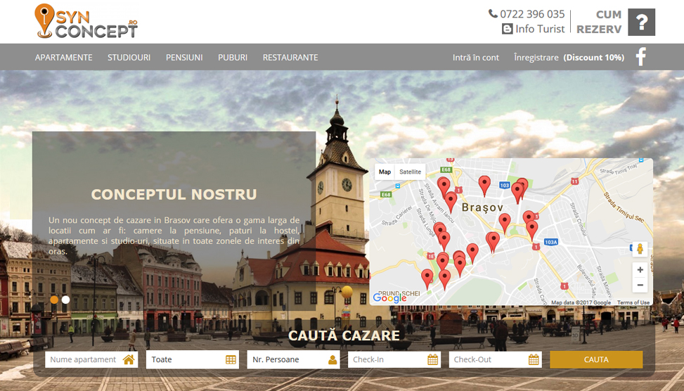Click the Brașov label on the map
Screen dimensions: 684x391
[482, 207]
